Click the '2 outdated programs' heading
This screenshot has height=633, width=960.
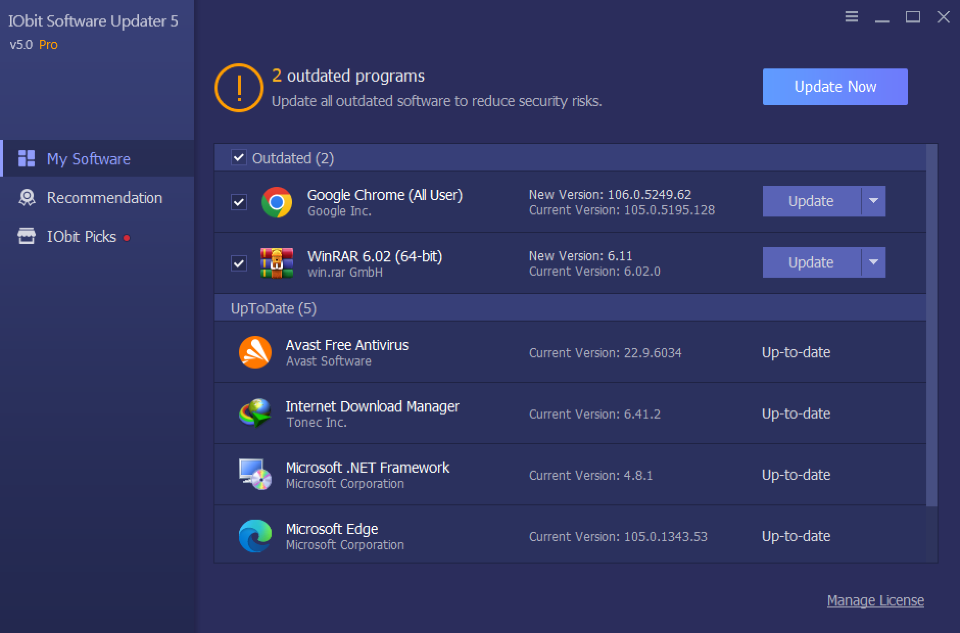point(348,76)
